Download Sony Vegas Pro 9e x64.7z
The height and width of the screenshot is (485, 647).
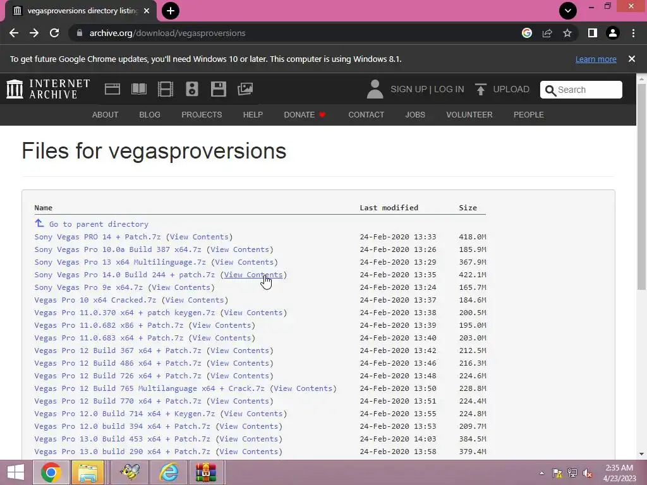click(x=88, y=287)
